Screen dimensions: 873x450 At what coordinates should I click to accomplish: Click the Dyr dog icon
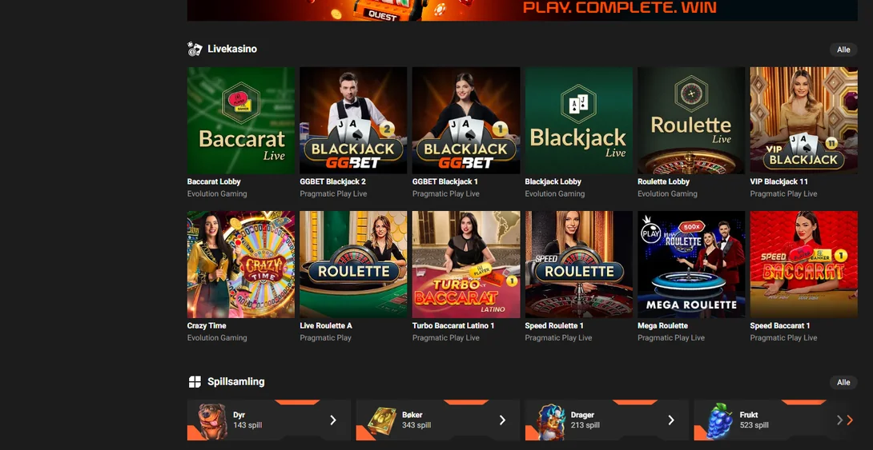pyautogui.click(x=213, y=422)
